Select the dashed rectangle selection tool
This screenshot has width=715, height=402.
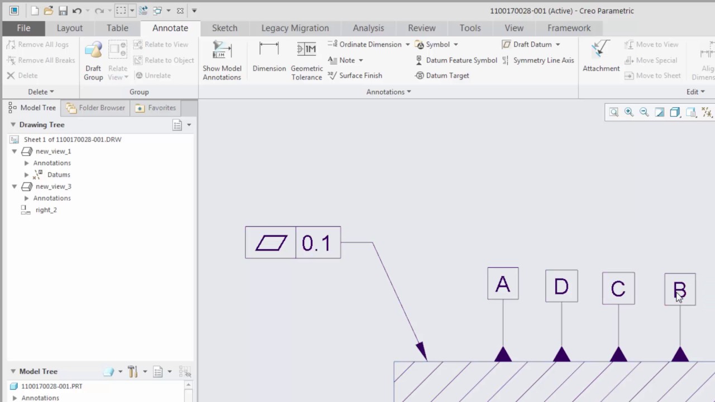(121, 11)
